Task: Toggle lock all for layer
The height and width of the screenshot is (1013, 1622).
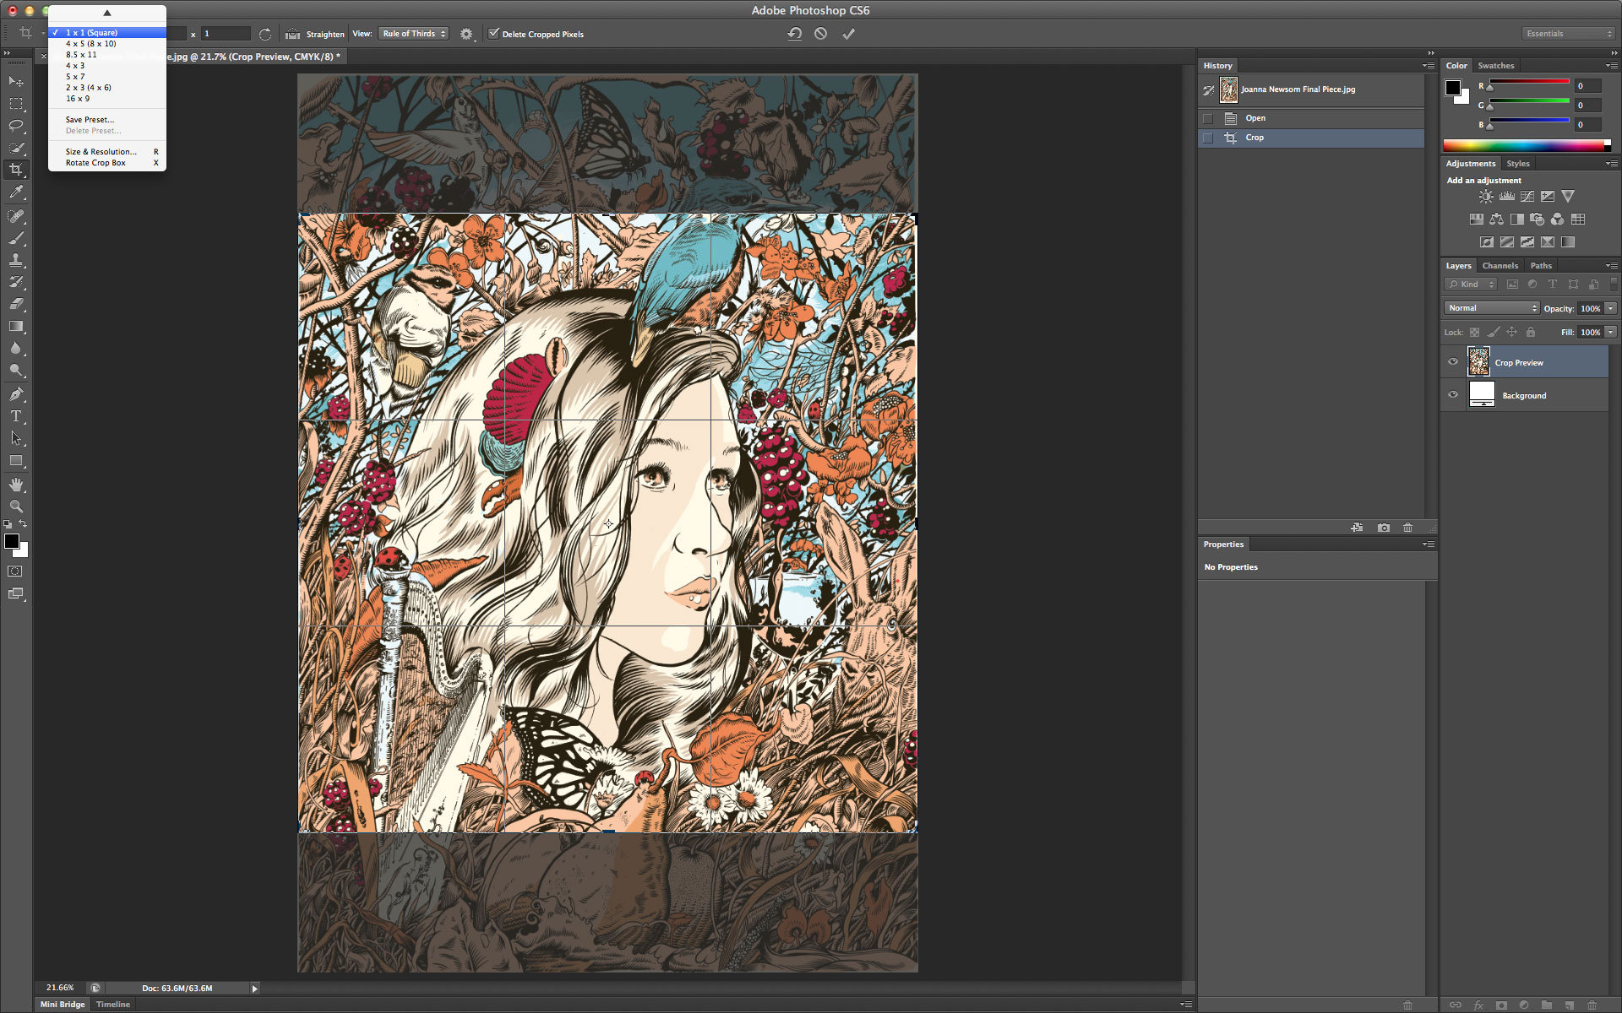Action: coord(1531,332)
